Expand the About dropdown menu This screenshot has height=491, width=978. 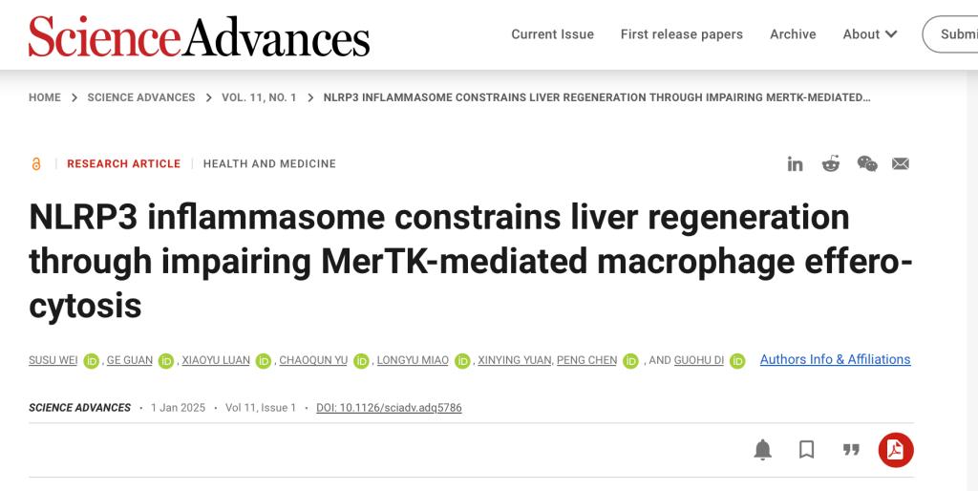click(869, 34)
